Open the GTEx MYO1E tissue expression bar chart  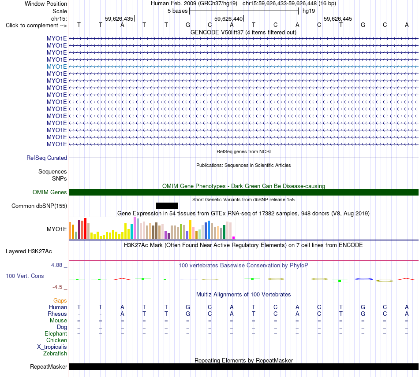pos(152,228)
